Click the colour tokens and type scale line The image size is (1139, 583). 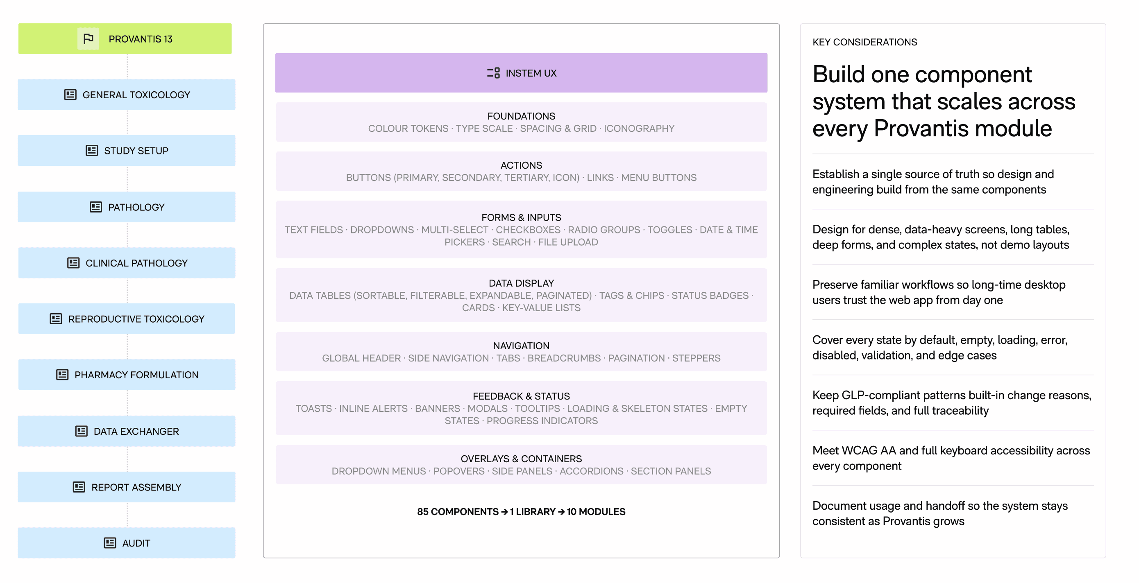[521, 129]
